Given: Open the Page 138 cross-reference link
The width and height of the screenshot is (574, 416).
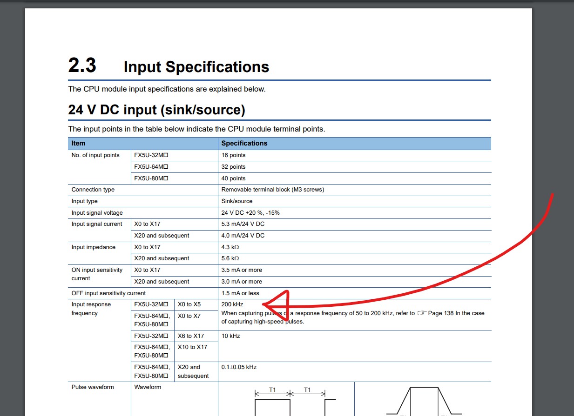Looking at the screenshot, I should (x=440, y=313).
